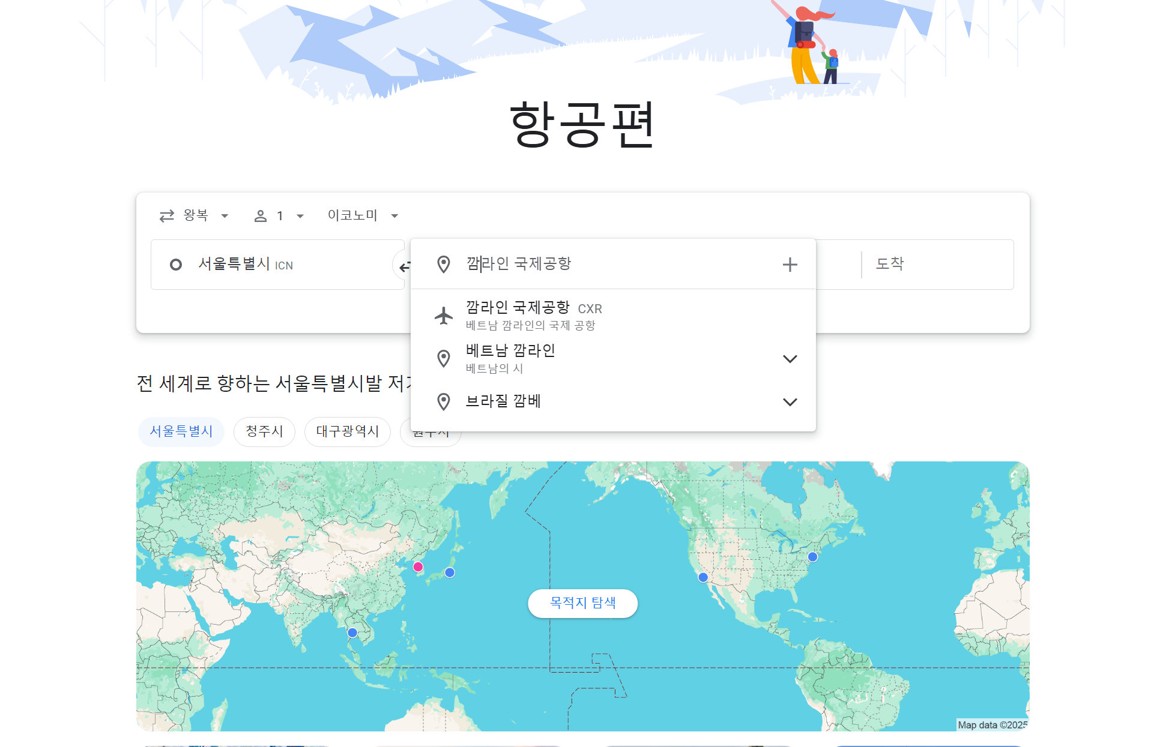Click the 목적지 탐색 button on map
The height and width of the screenshot is (747, 1157).
(x=582, y=603)
